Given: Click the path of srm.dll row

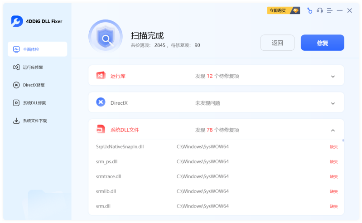Looking at the screenshot, I should click(203, 206).
